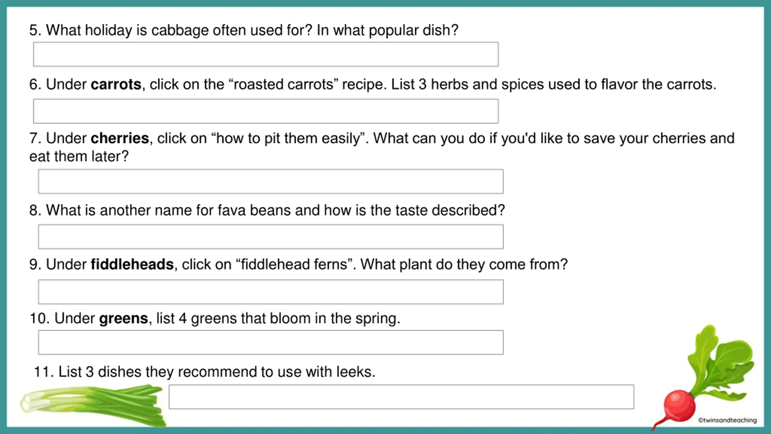This screenshot has width=771, height=434.
Task: Click the twinsandteaching copyright label
Action: [727, 420]
